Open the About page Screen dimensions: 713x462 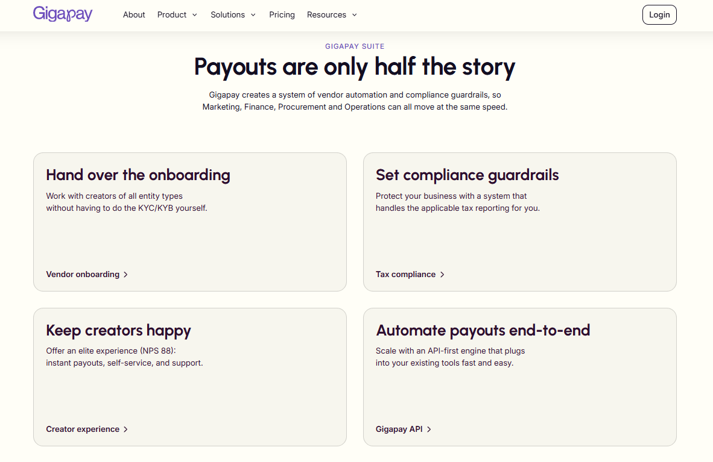click(134, 14)
